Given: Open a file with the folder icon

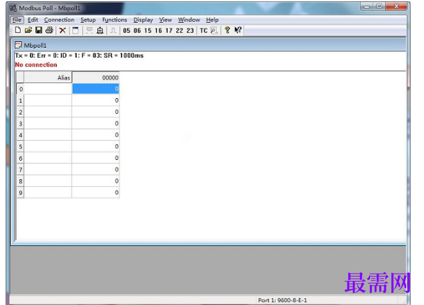Looking at the screenshot, I should click(28, 31).
